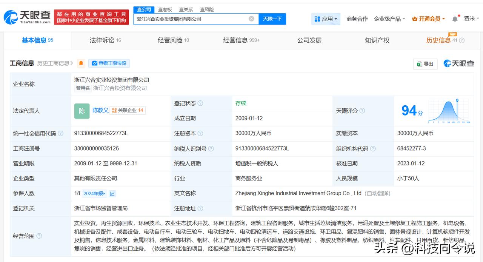Click the score distribution chart
Viewport: 483px width, 262px height.
pos(449,111)
